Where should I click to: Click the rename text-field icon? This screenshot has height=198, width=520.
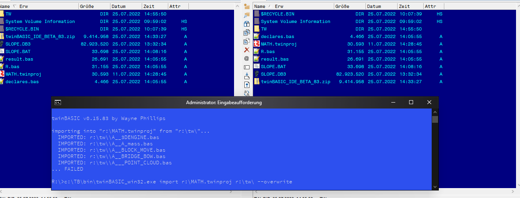[246, 67]
